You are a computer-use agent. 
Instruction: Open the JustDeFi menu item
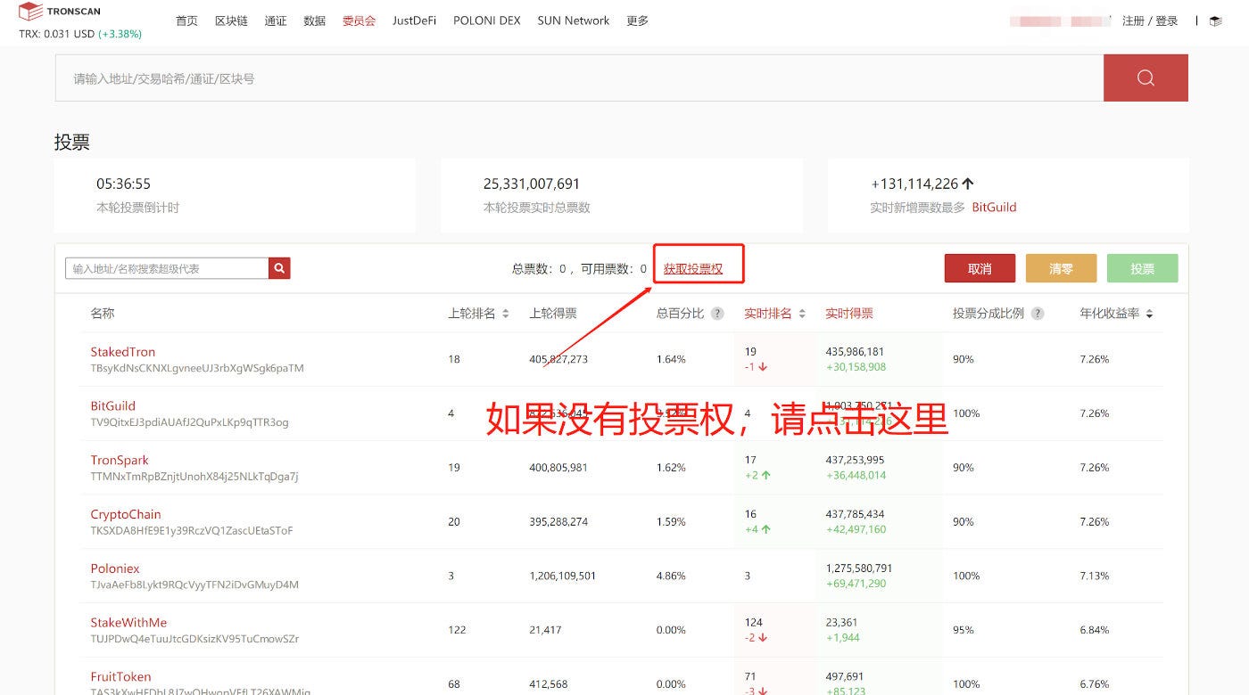click(x=414, y=20)
